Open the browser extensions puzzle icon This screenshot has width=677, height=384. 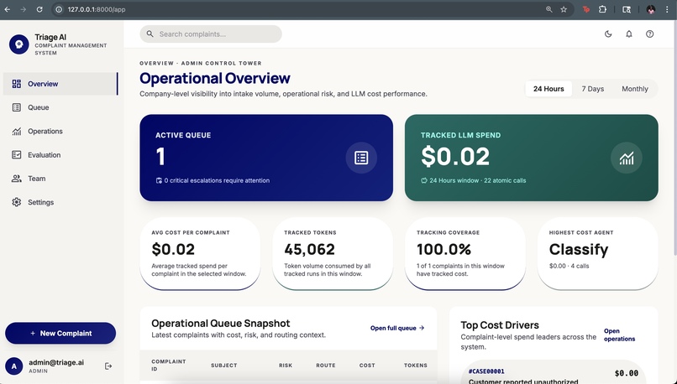click(602, 9)
